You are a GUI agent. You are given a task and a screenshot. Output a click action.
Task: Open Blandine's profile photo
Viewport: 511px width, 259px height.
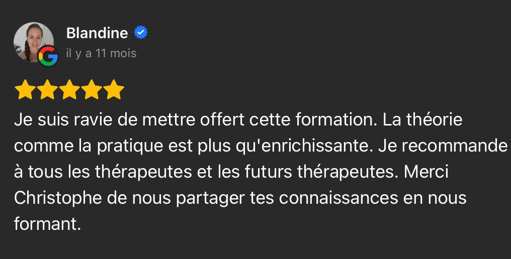coord(32,40)
